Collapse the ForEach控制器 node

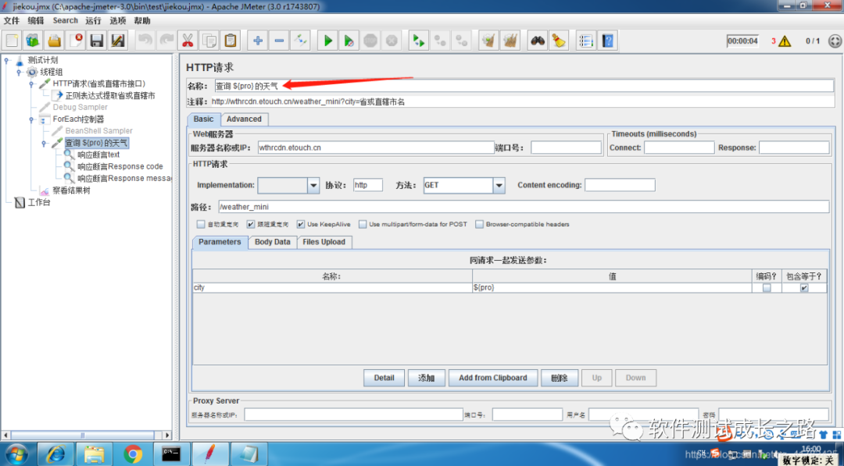(32, 119)
